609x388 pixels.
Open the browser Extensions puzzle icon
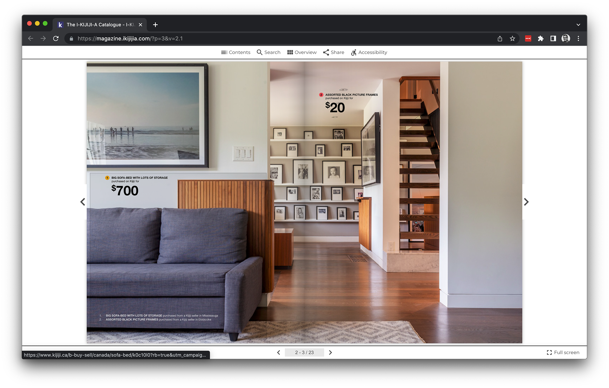pos(540,39)
